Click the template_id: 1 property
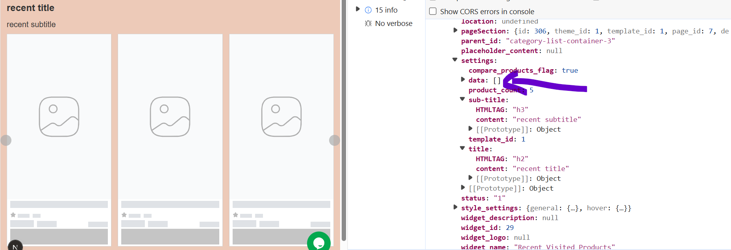Image resolution: width=731 pixels, height=250 pixels. [497, 139]
